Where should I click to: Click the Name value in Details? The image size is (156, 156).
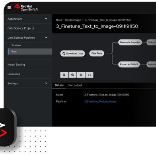[x=107, y=95]
